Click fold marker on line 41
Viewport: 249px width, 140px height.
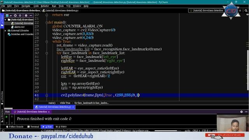point(47,95)
